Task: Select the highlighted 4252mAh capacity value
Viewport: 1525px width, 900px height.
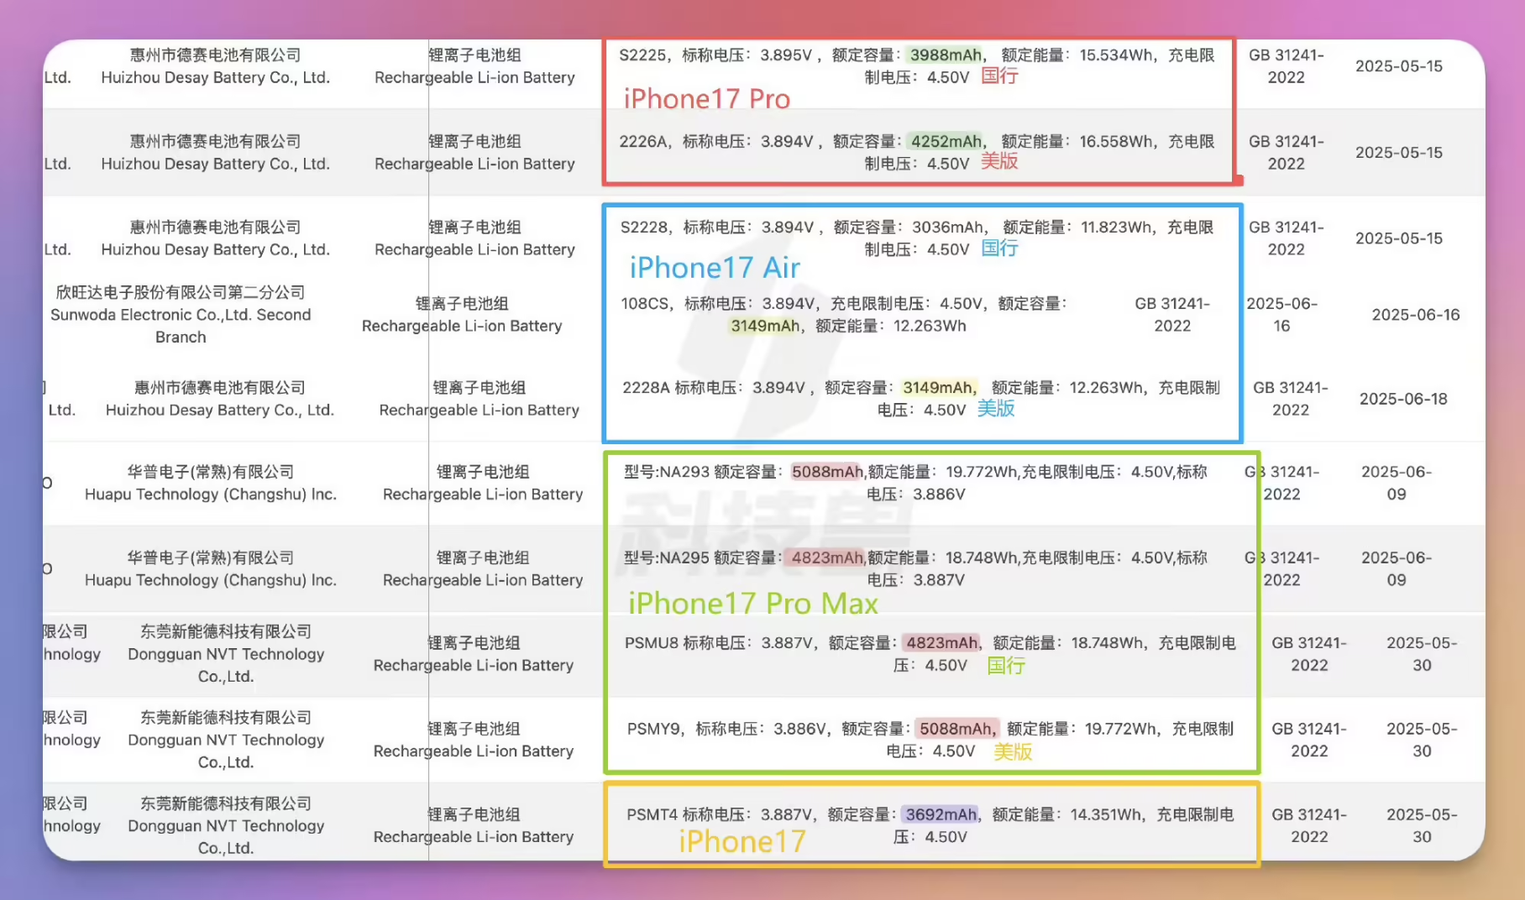Action: (x=946, y=141)
